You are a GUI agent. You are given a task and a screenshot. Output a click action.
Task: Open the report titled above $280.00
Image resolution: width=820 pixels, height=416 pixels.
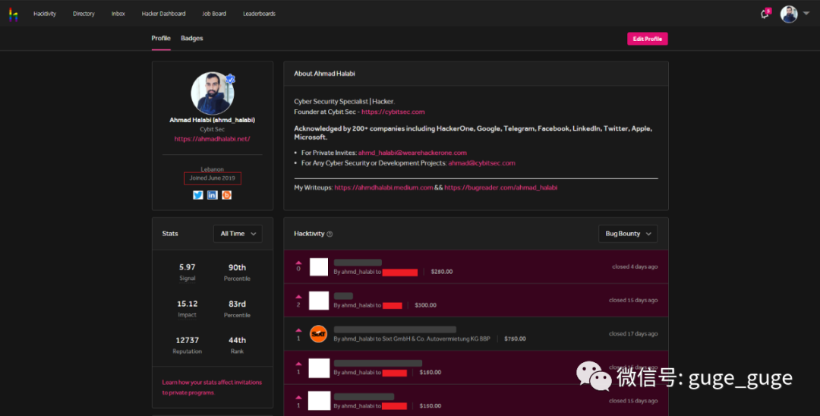coord(358,263)
